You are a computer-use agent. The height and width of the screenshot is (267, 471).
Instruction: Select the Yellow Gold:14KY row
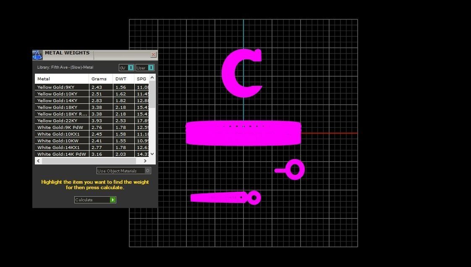[x=92, y=100]
